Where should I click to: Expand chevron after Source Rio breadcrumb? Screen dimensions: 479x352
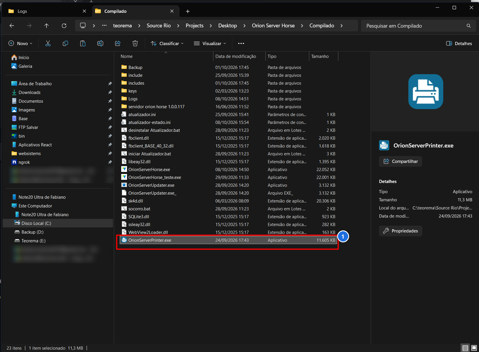pos(178,26)
